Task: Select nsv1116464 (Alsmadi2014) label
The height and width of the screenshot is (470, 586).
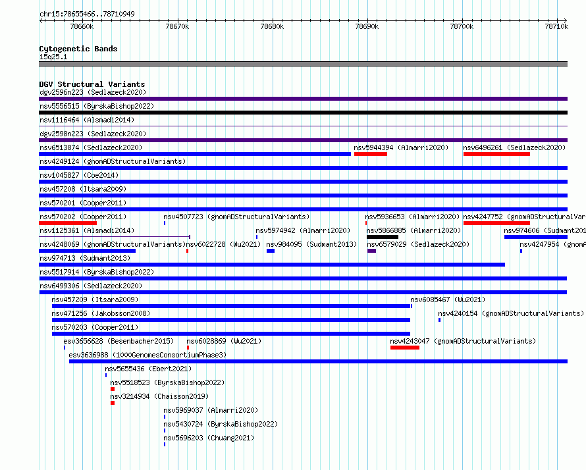Action: click(x=87, y=120)
